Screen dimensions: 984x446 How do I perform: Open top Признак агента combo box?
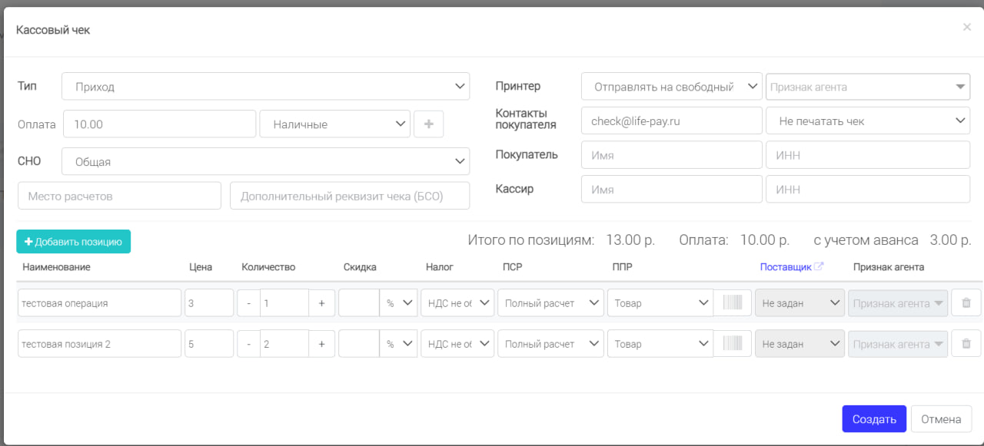(x=868, y=87)
